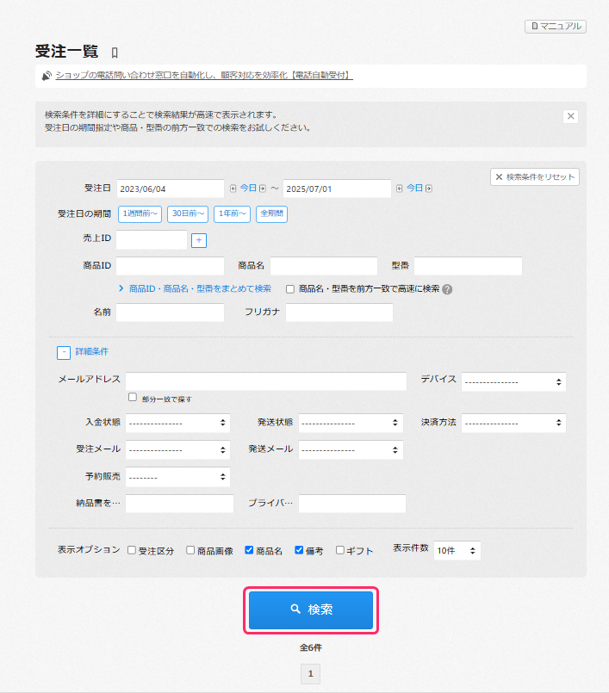Click the 型番 input field
Image resolution: width=609 pixels, height=693 pixels.
pos(468,266)
